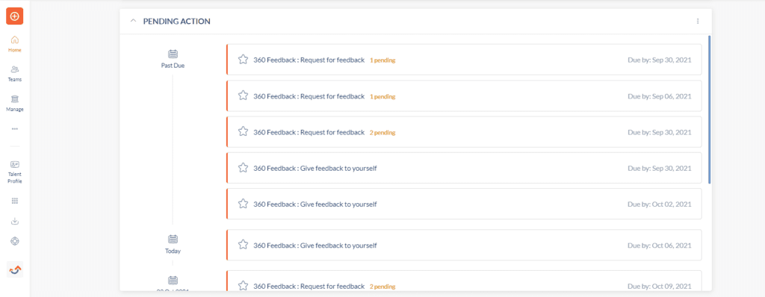Open Request for feedback due Oct 09
The image size is (765, 297).
coord(464,281)
